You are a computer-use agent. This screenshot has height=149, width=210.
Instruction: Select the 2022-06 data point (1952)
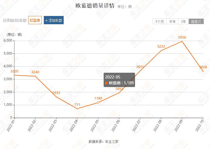(x=119, y=93)
